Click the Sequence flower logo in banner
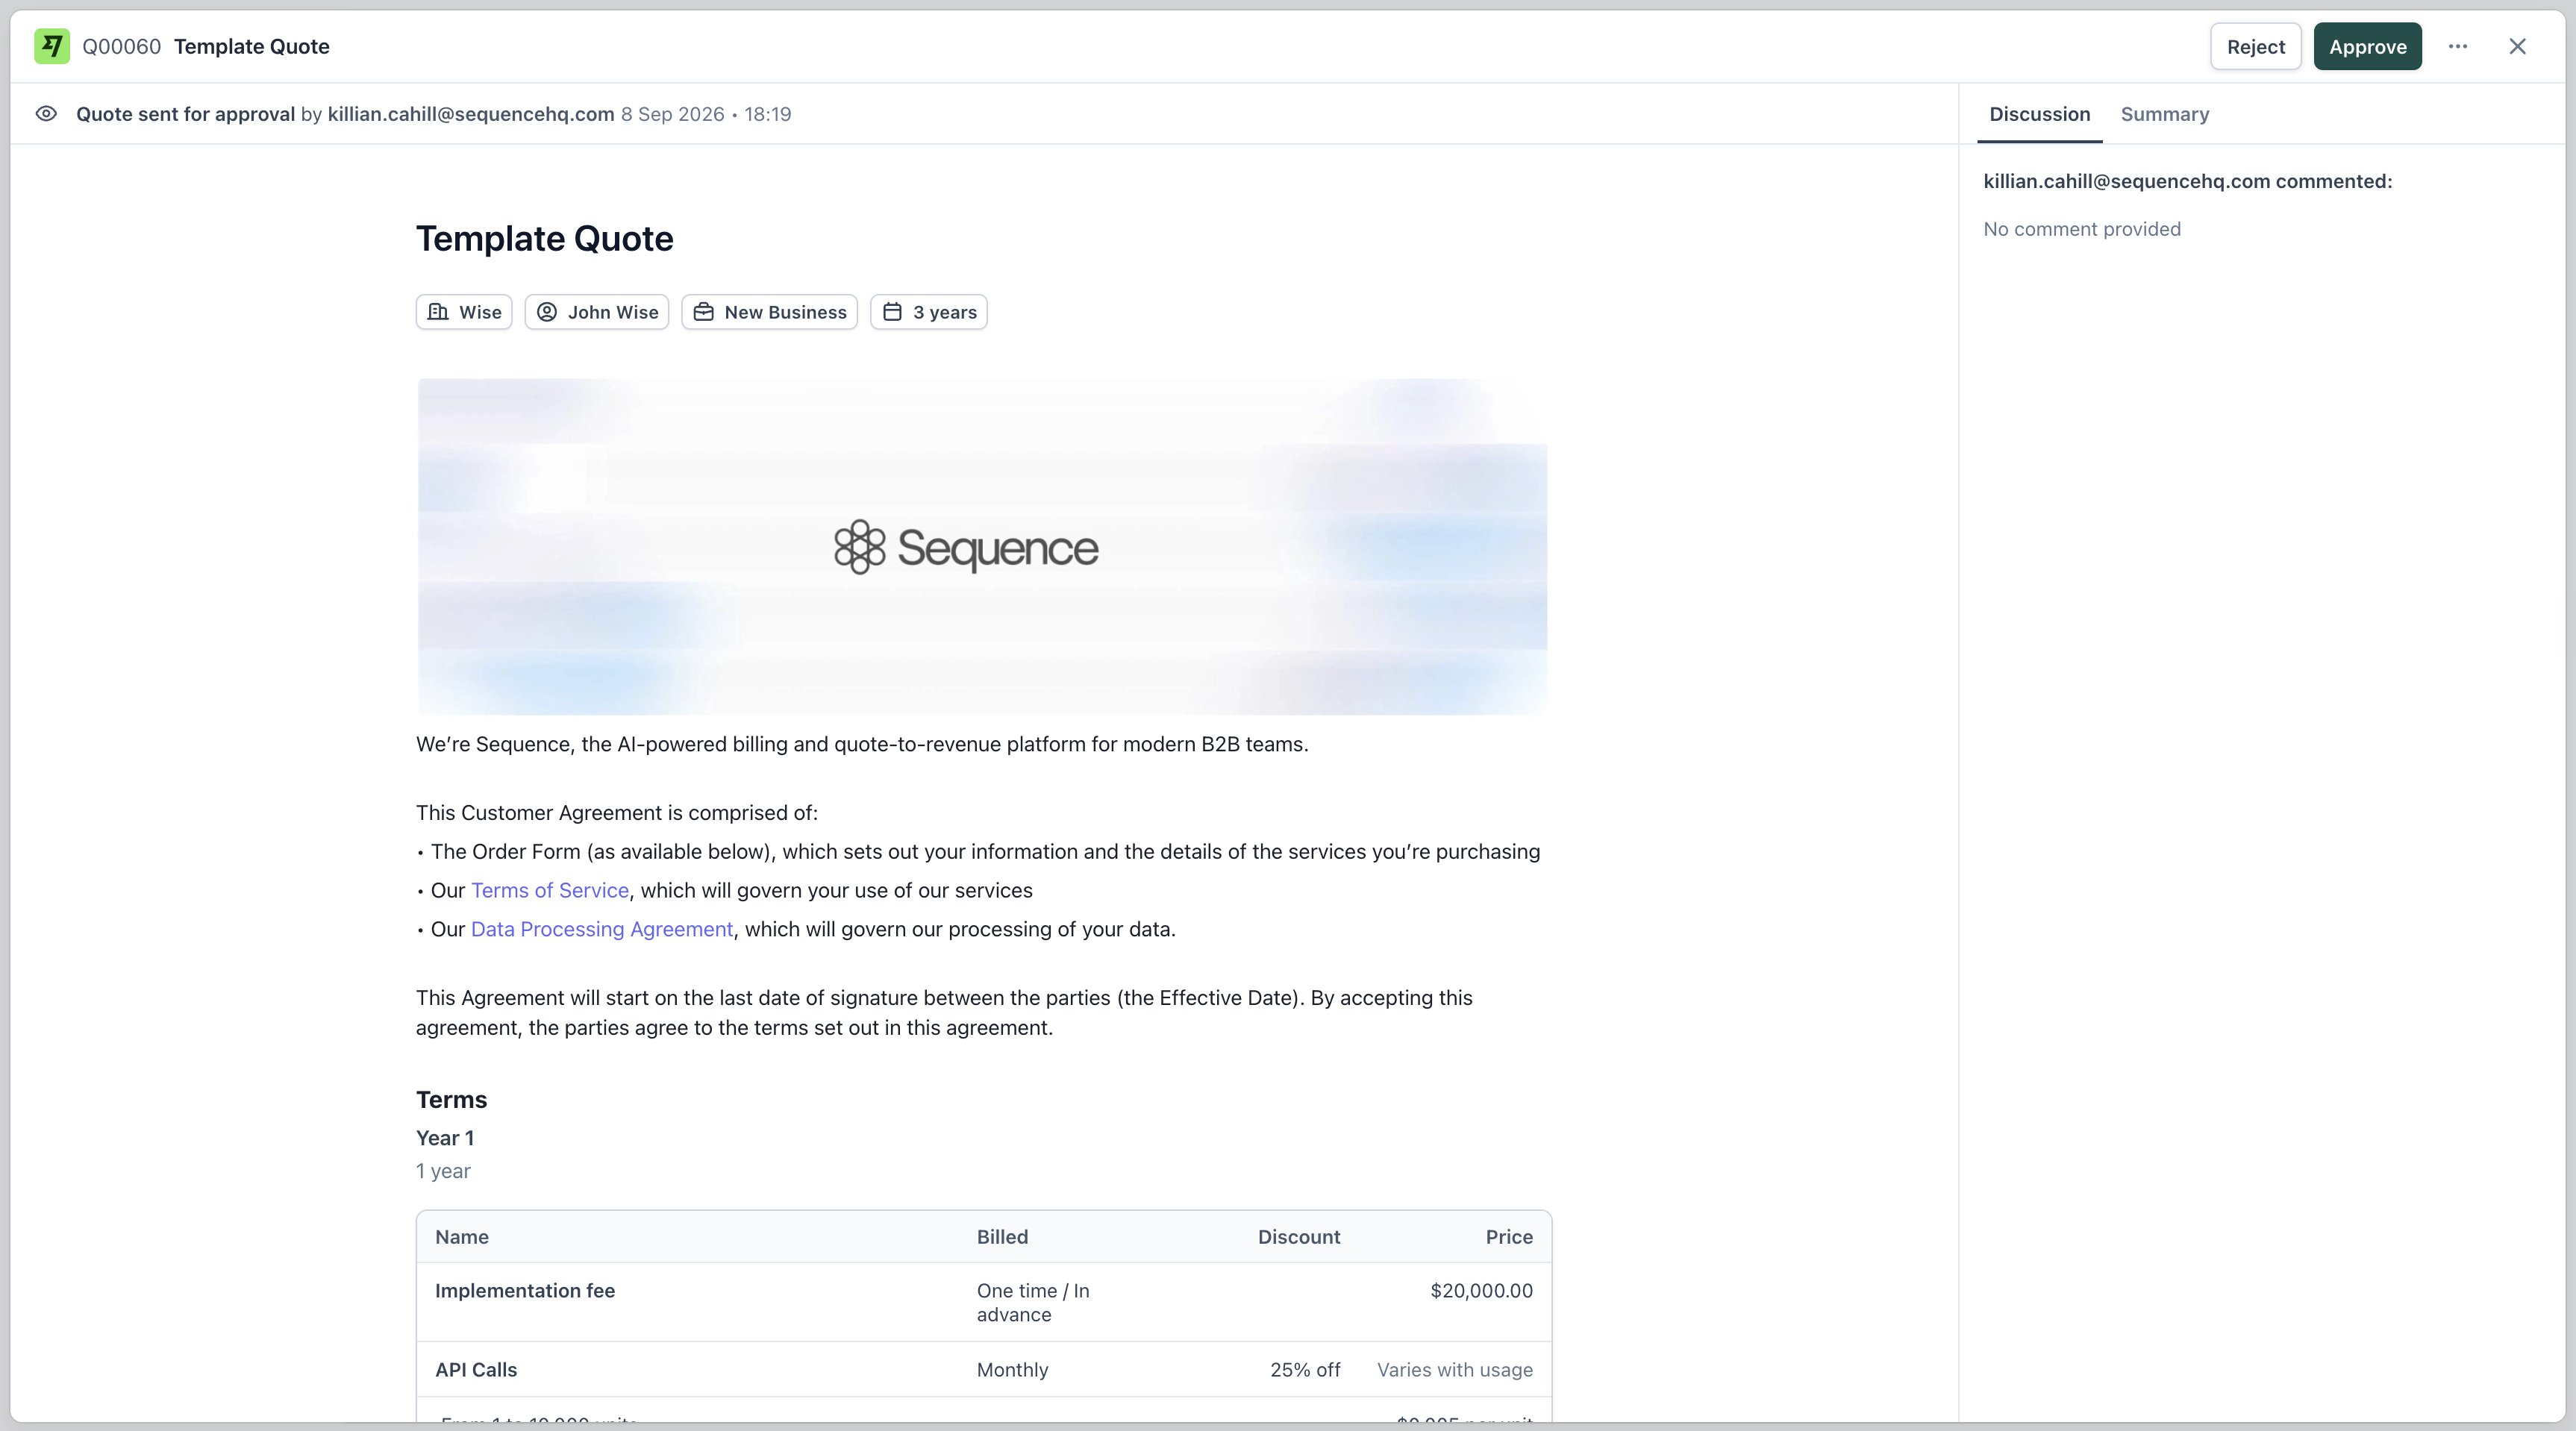The image size is (2576, 1431). tap(860, 547)
